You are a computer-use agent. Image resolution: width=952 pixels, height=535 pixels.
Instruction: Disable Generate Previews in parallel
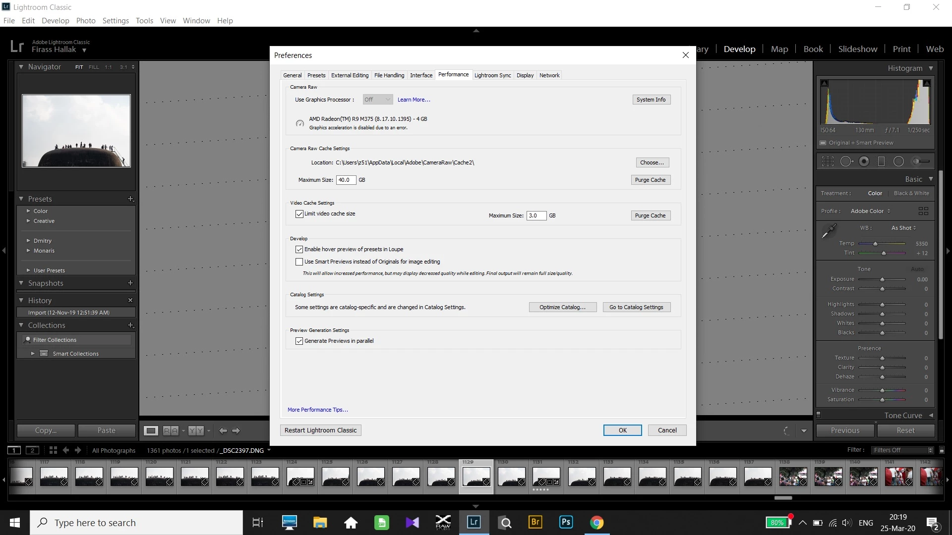[x=299, y=341]
